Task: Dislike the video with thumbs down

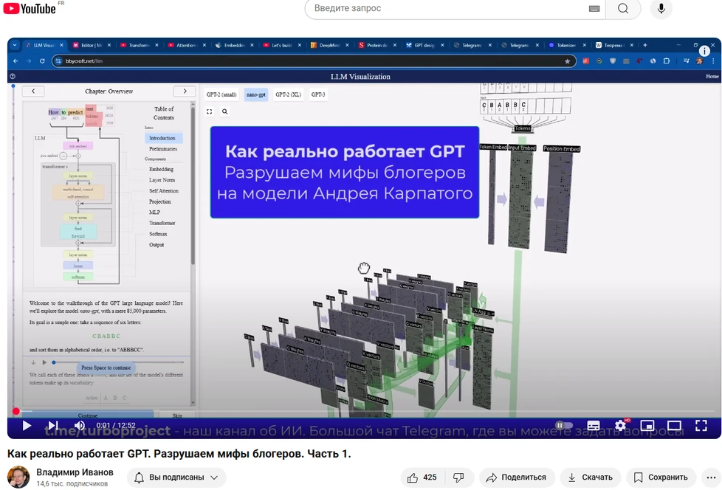Action: click(x=458, y=477)
